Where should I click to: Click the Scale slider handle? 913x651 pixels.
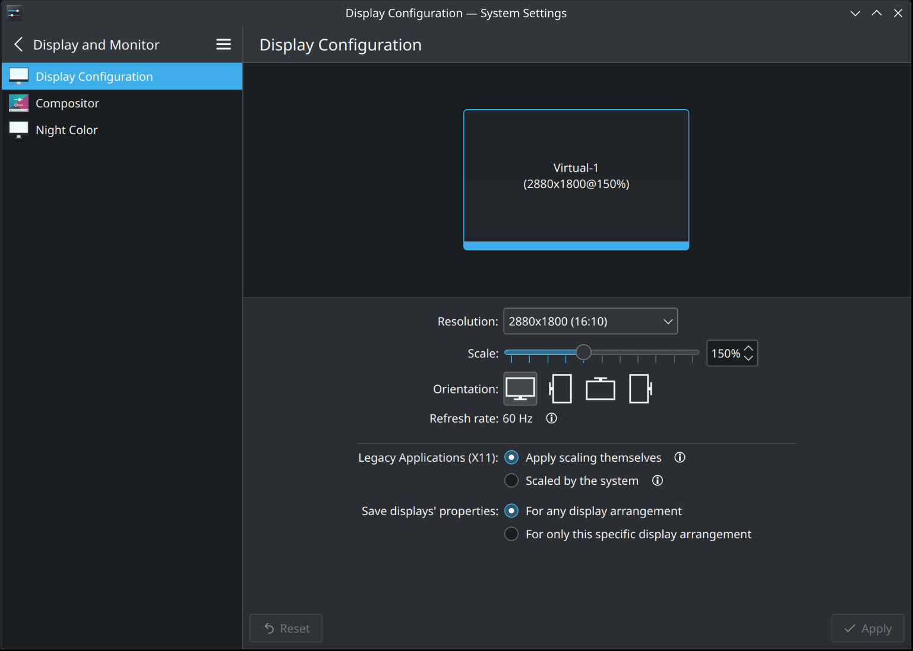[583, 353]
